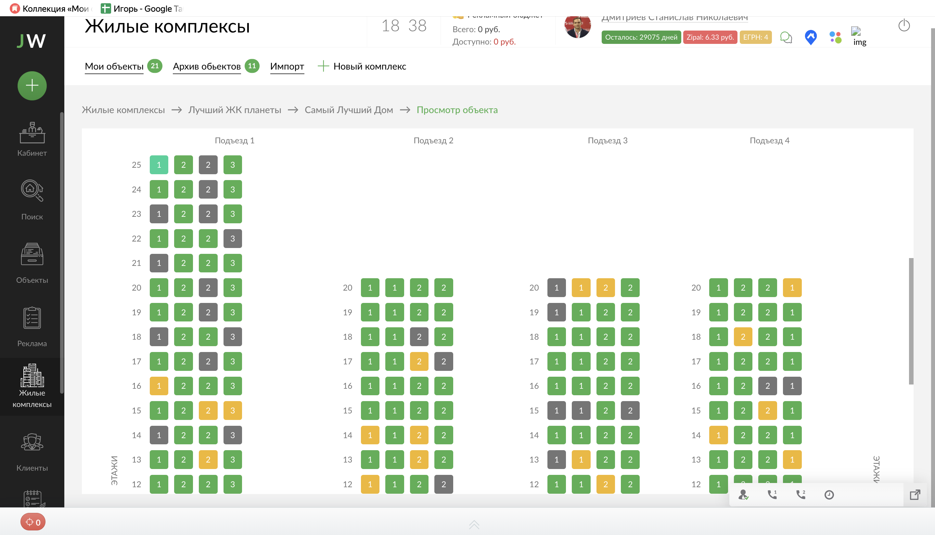Click phone line 2 icon
Screen dimensions: 935x535
pos(801,495)
